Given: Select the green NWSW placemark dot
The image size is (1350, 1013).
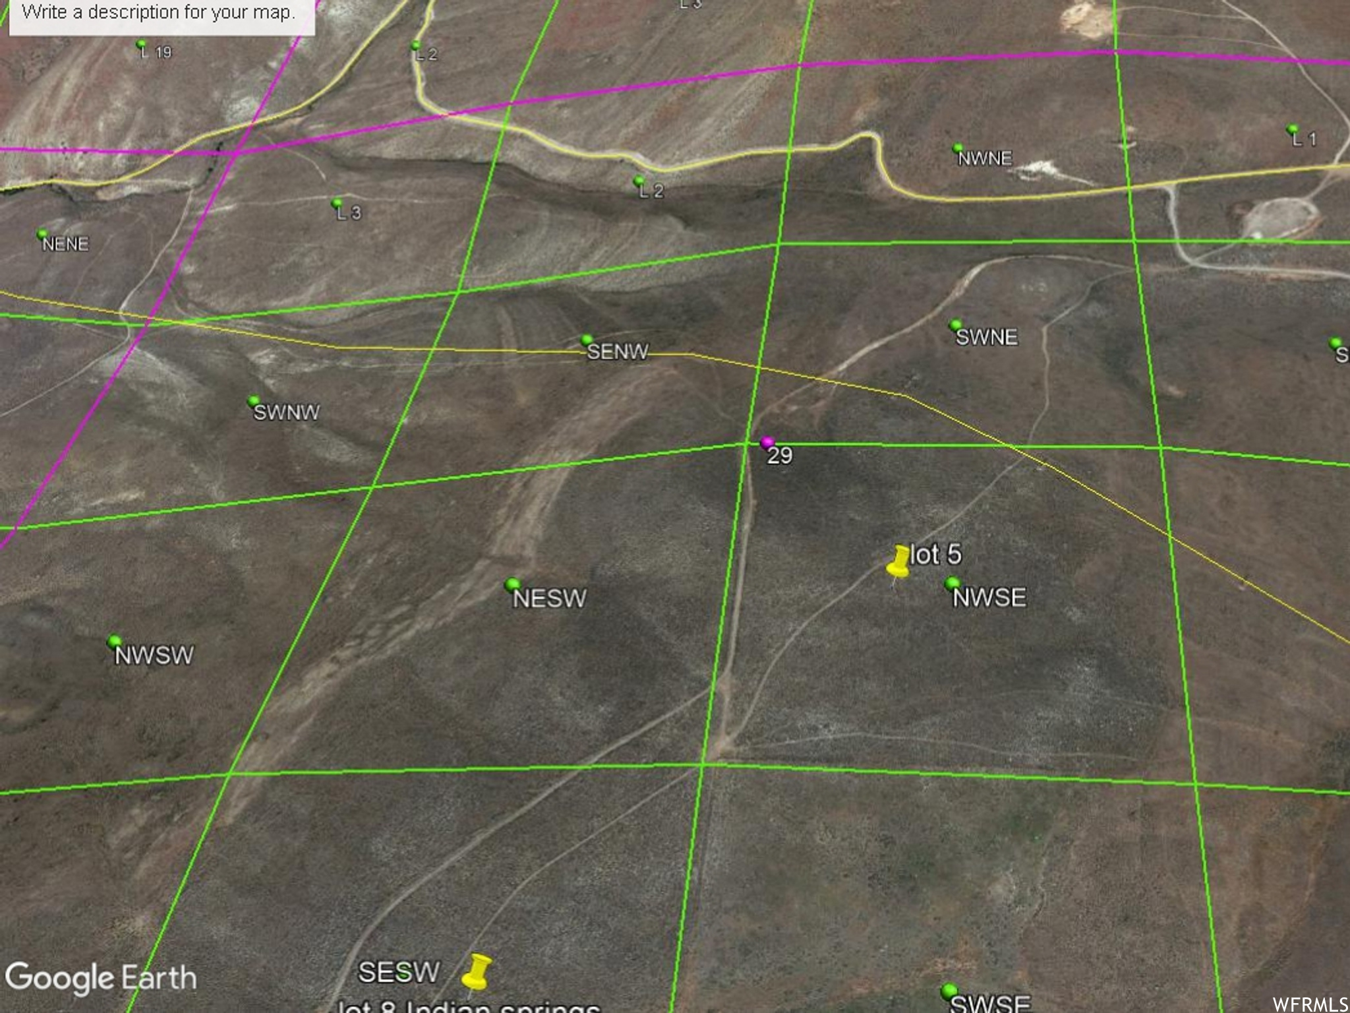Looking at the screenshot, I should pyautogui.click(x=115, y=641).
